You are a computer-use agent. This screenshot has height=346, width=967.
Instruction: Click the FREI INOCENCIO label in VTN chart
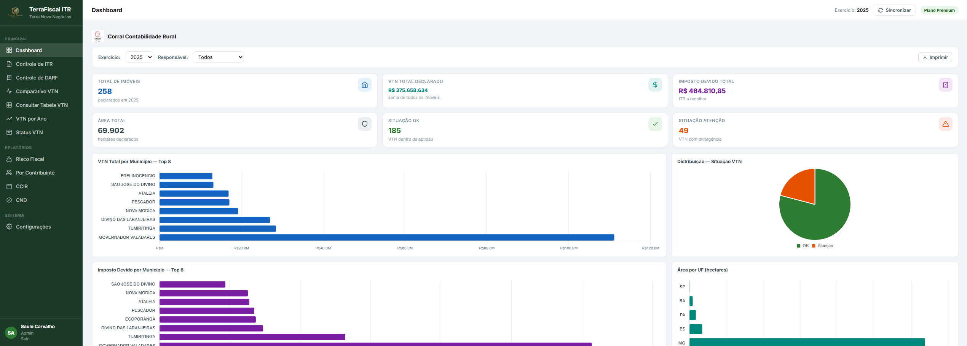pyautogui.click(x=138, y=176)
